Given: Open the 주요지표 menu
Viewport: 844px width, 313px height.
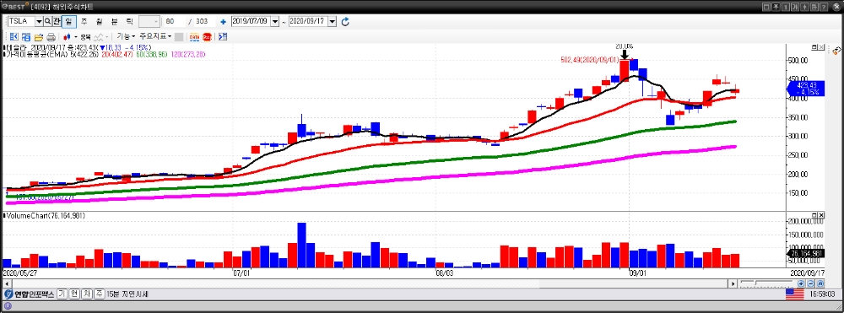Looking at the screenshot, I should (x=155, y=36).
